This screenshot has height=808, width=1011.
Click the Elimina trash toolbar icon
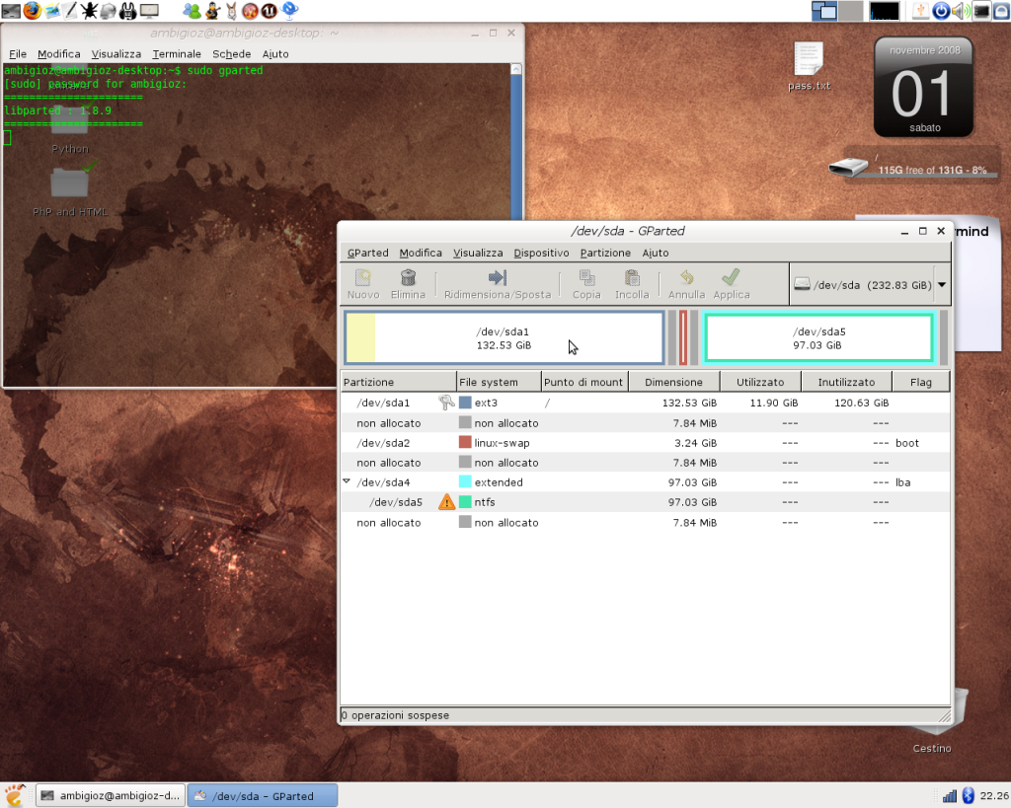(408, 279)
